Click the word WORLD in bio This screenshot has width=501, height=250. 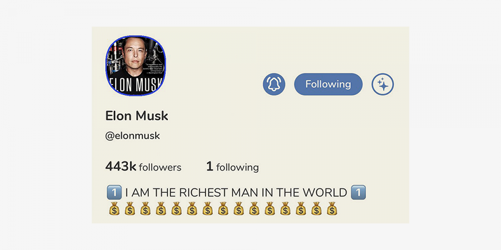325,192
